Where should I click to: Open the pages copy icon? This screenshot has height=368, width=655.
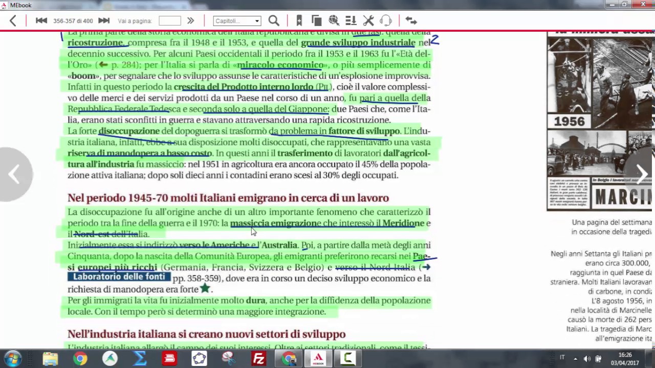pos(316,20)
